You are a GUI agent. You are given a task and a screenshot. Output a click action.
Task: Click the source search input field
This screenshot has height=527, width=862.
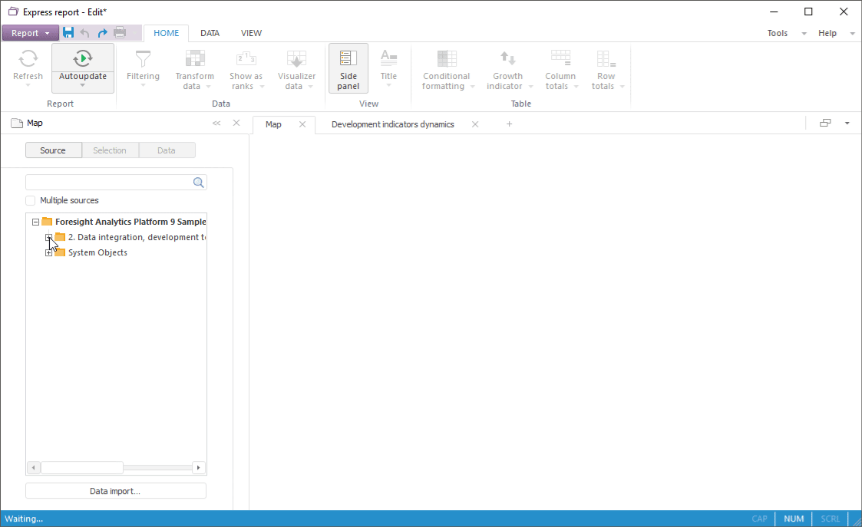point(109,183)
